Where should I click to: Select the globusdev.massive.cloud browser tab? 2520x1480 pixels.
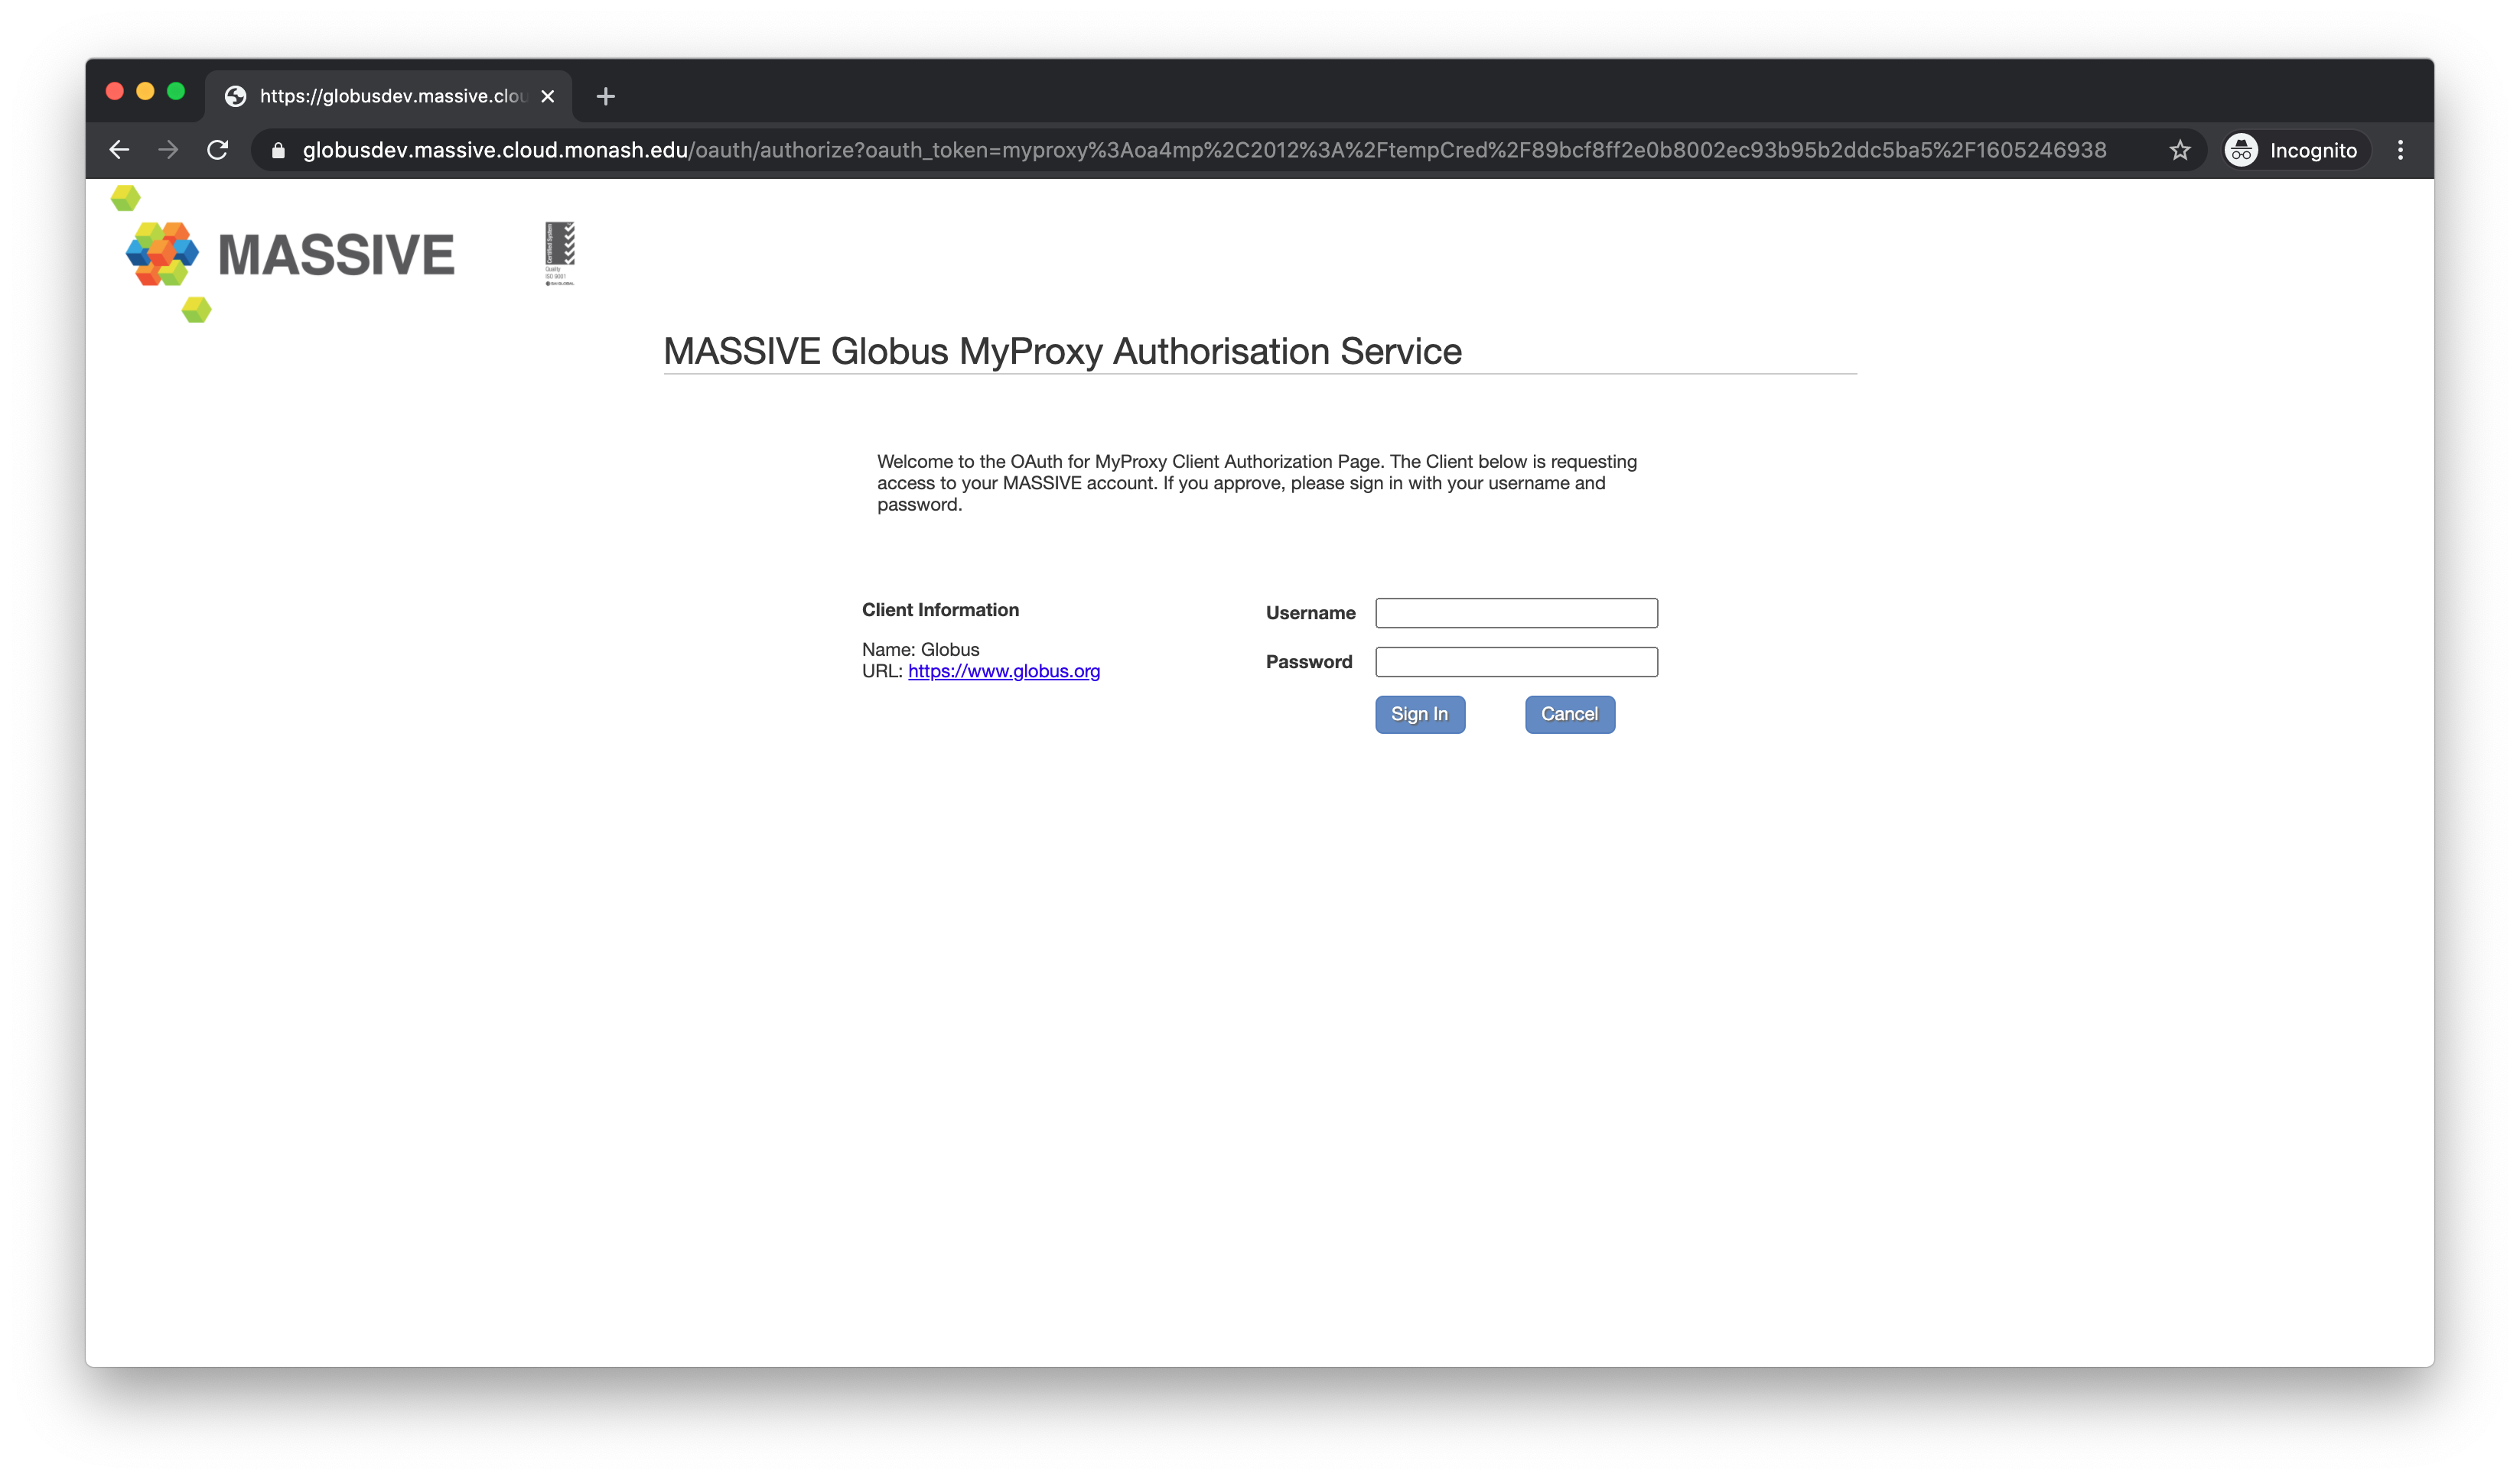(x=389, y=96)
